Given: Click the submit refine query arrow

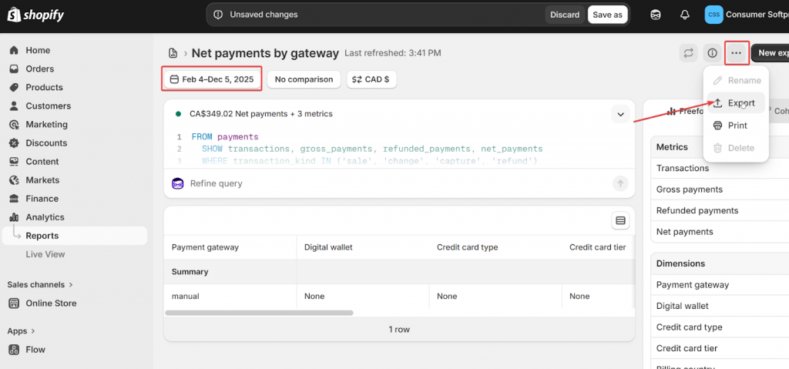Looking at the screenshot, I should (x=620, y=183).
